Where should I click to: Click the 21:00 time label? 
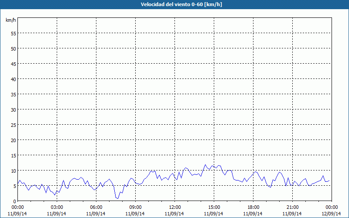[292, 207]
